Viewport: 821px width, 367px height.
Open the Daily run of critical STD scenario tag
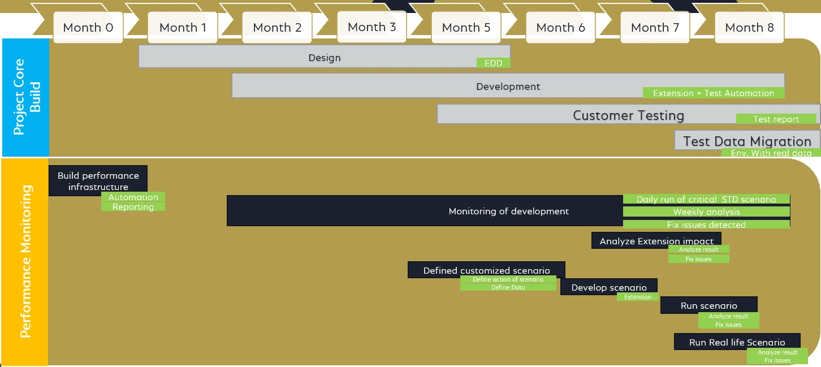tap(706, 199)
